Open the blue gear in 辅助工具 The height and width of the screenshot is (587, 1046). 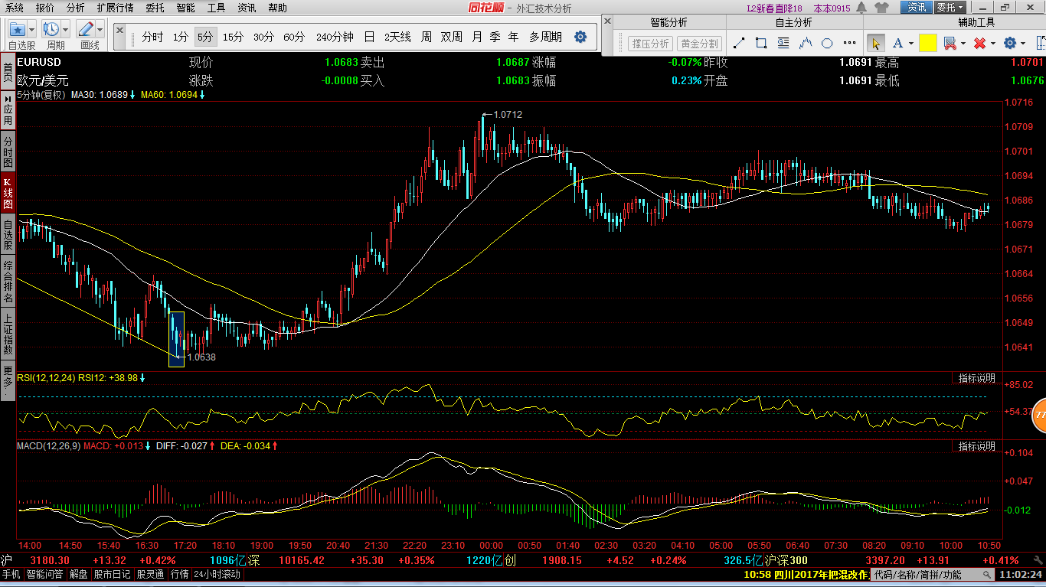pos(1009,44)
